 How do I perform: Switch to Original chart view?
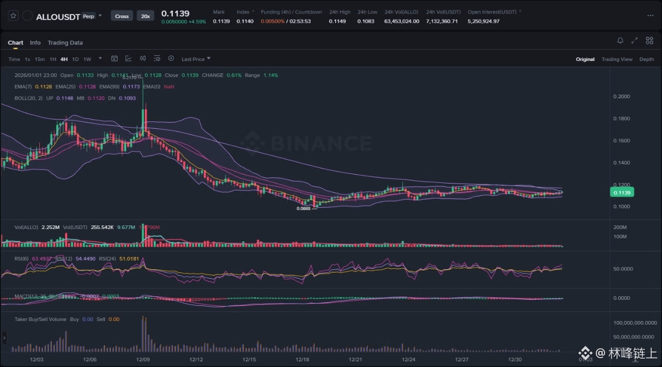point(585,59)
